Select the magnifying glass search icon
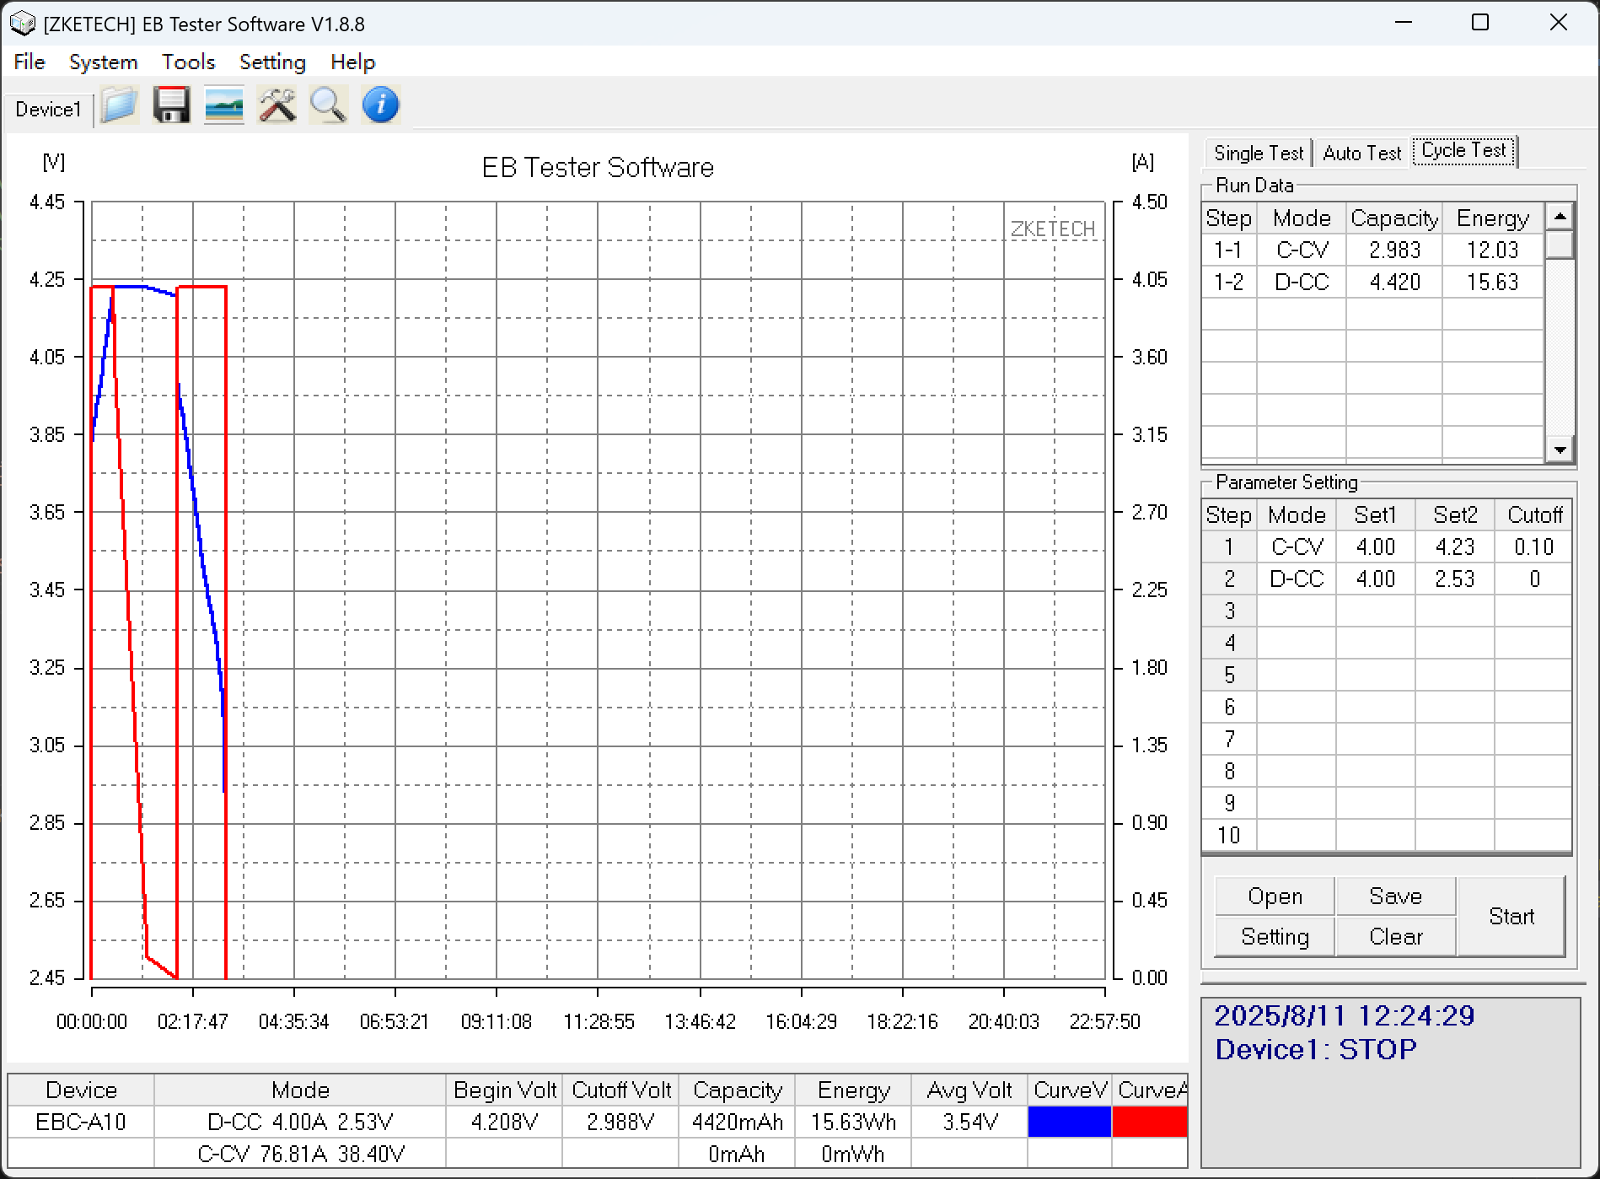Screen dimensions: 1600x1179 point(328,106)
